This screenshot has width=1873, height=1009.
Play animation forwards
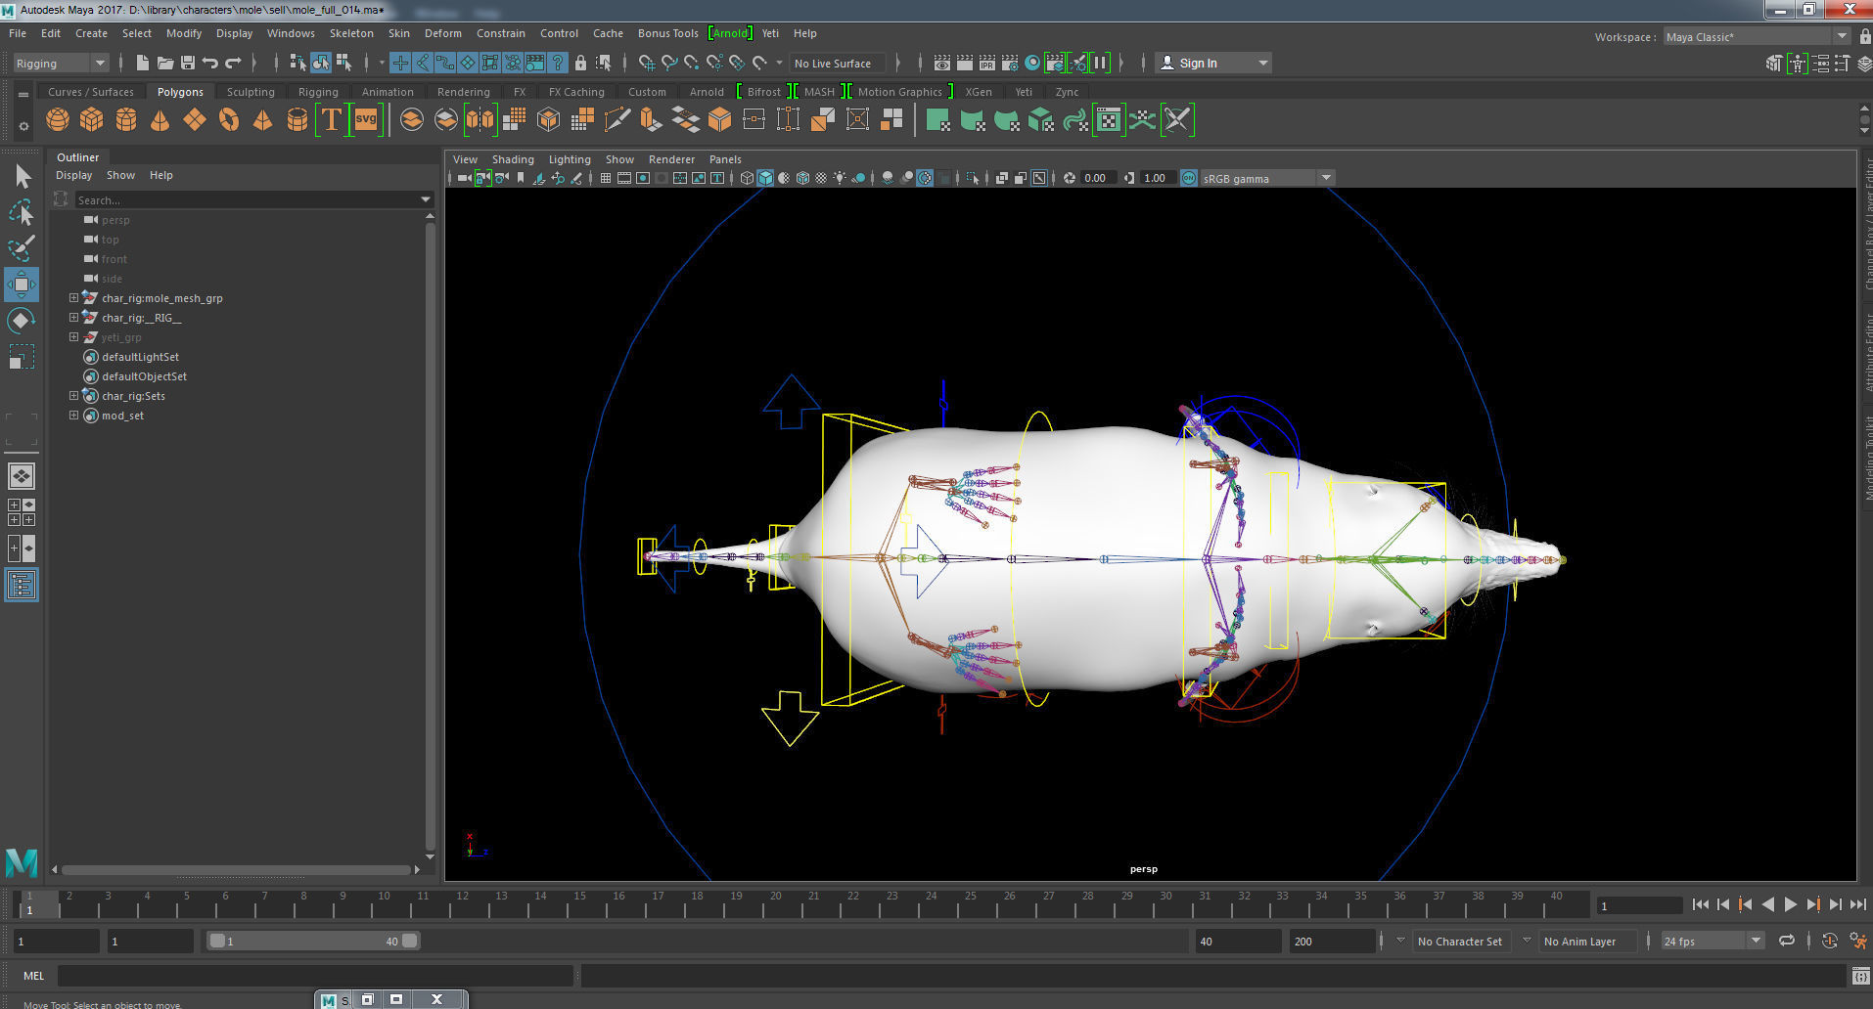pyautogui.click(x=1790, y=904)
